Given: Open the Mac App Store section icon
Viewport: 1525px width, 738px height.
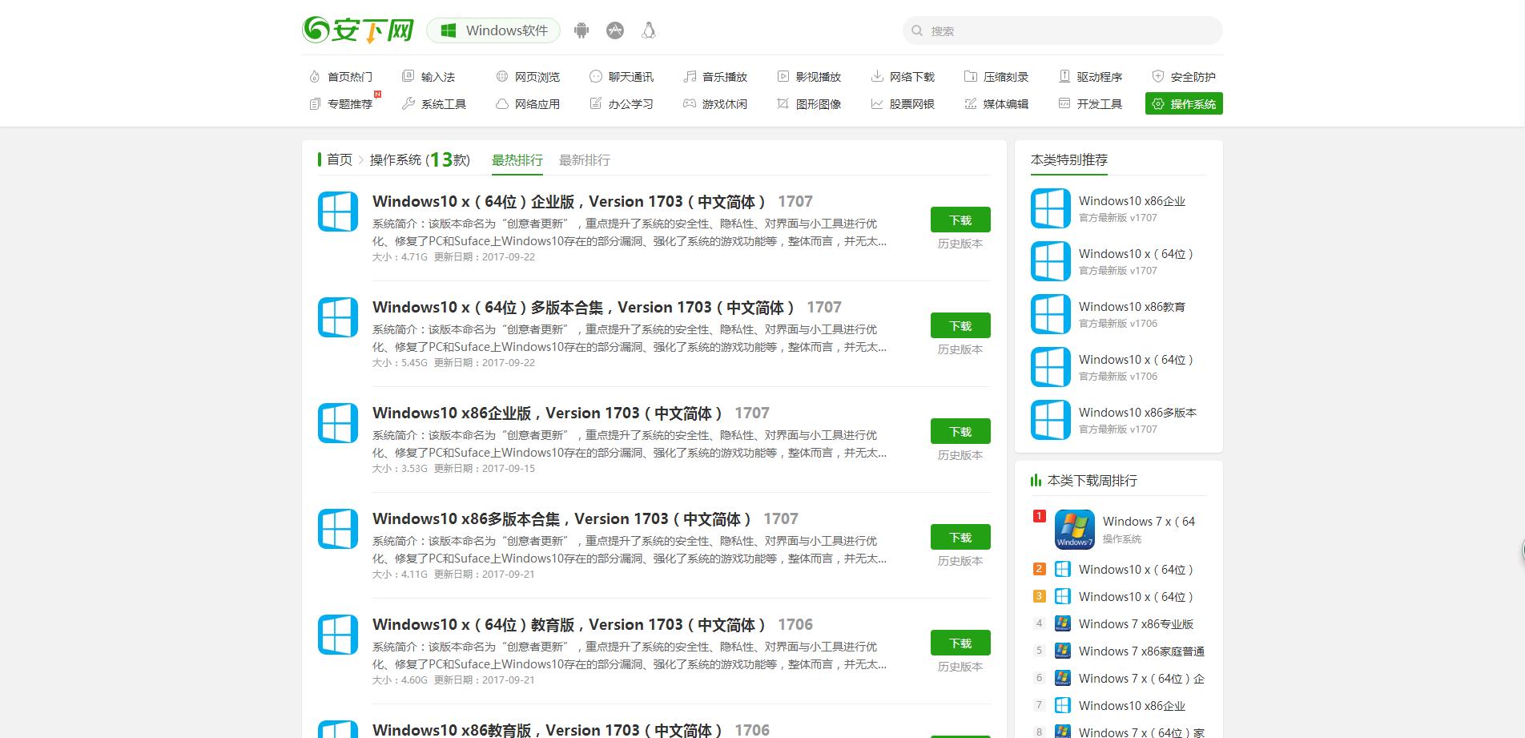Looking at the screenshot, I should click(x=615, y=30).
